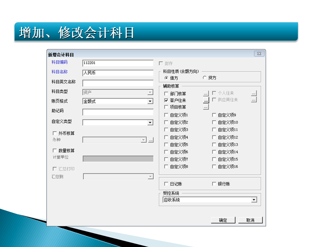Check the 封存 checkbox
This screenshot has height=247, width=330.
161,63
